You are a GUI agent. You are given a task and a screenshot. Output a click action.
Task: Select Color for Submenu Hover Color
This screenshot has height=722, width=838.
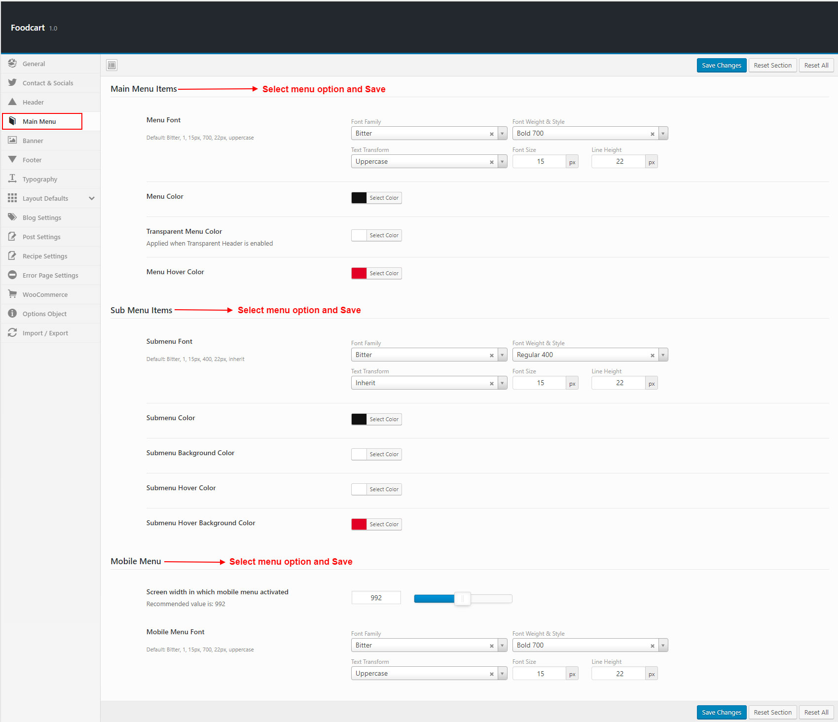376,489
